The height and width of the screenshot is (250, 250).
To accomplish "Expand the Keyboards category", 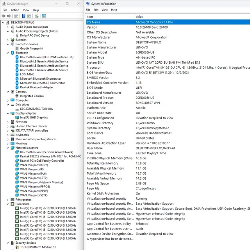I will tap(8, 135).
